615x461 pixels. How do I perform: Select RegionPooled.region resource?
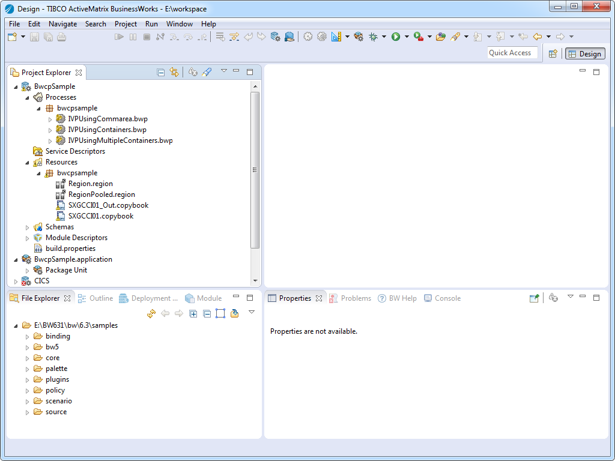point(101,195)
